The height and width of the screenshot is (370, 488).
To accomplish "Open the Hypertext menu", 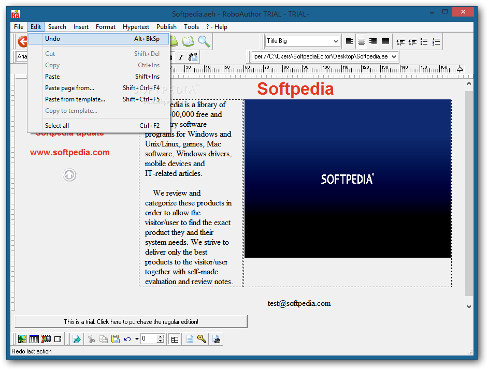I will click(x=136, y=27).
